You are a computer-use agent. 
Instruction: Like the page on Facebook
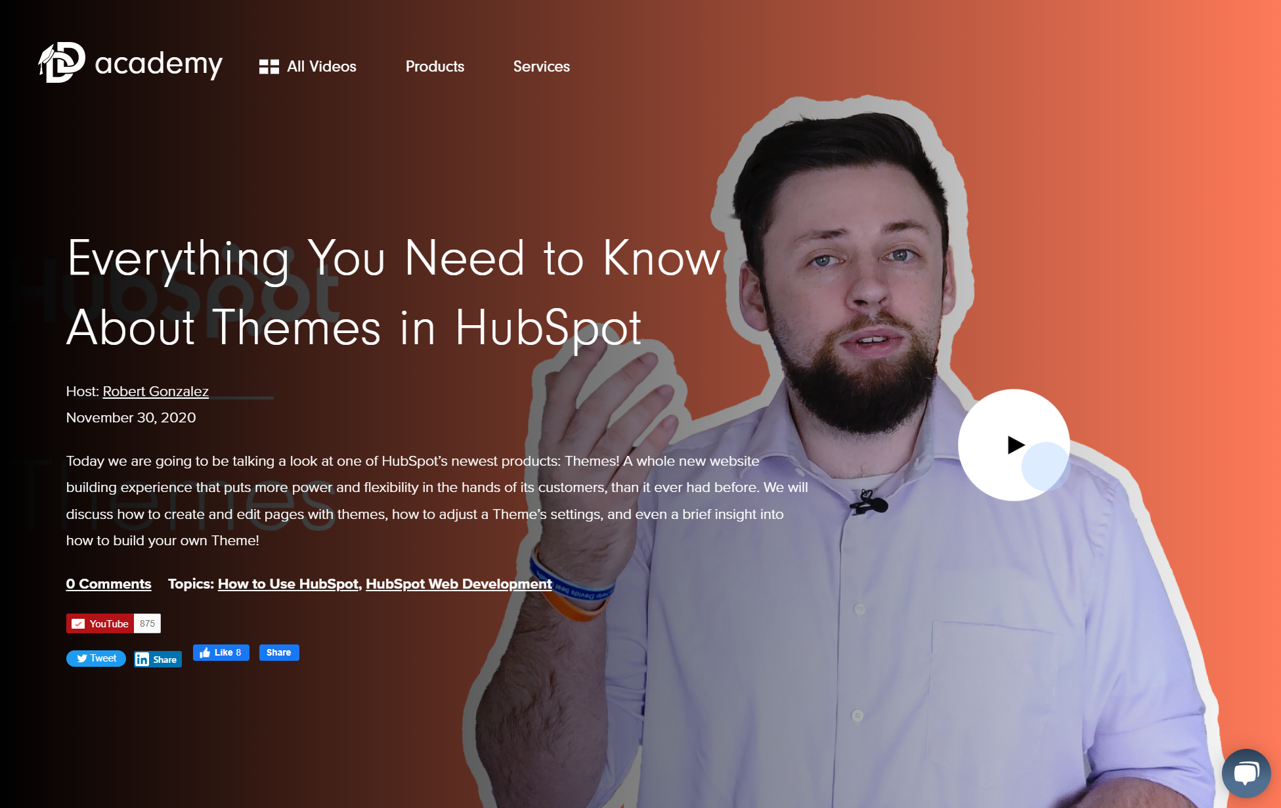[221, 652]
